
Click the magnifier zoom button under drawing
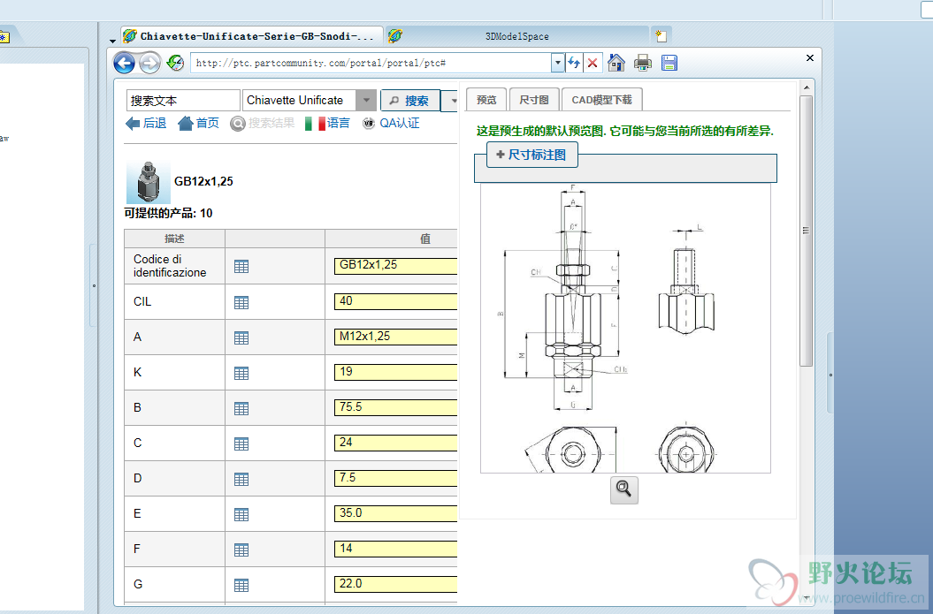click(623, 489)
